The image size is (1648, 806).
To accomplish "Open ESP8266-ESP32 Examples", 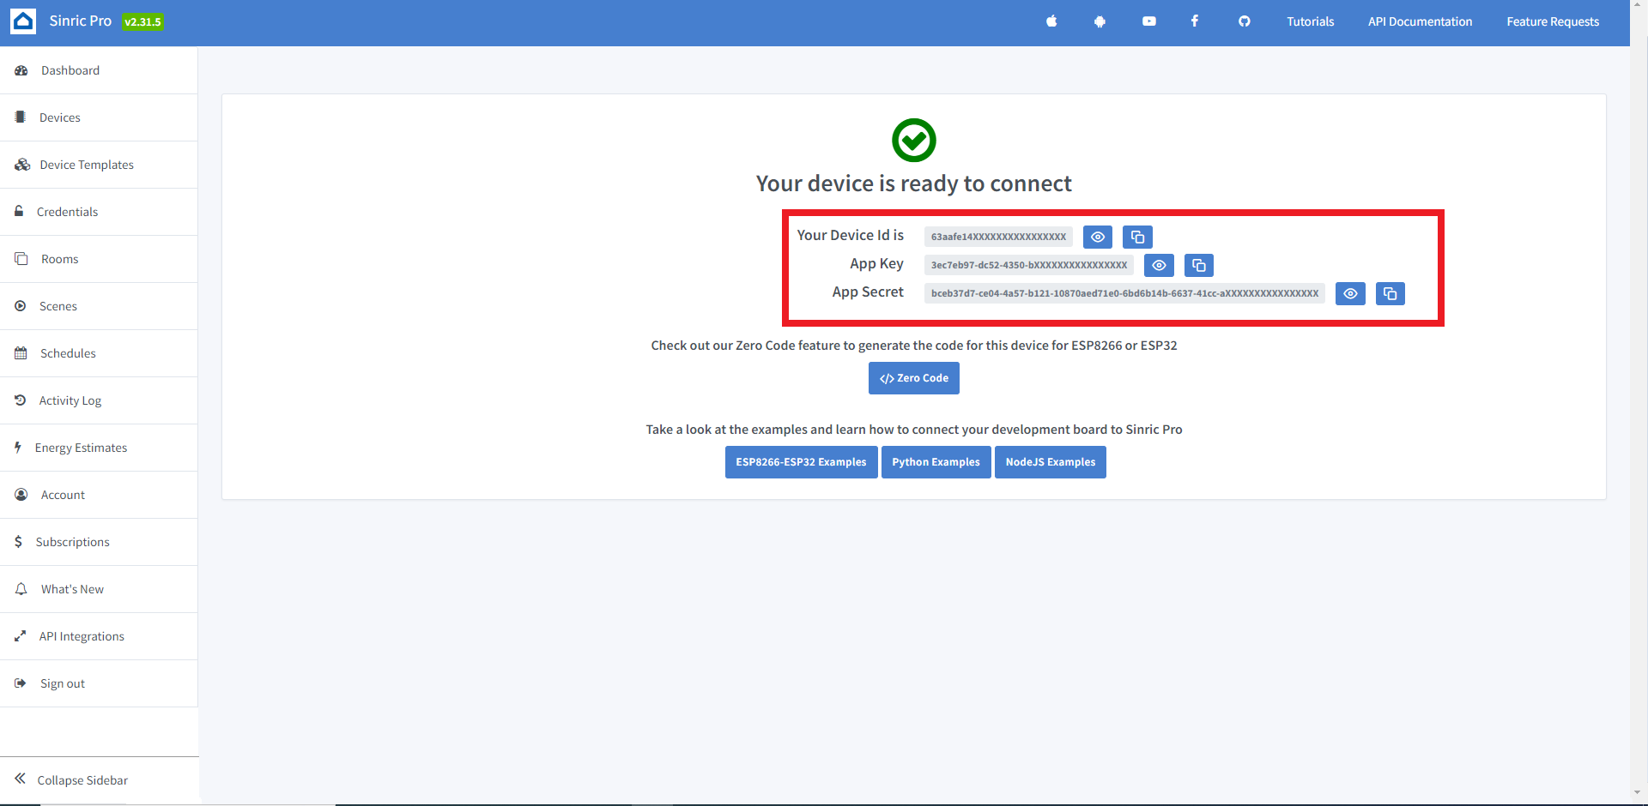I will (801, 462).
